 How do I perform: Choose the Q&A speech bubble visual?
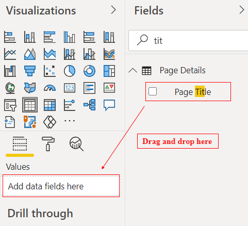pos(109,105)
